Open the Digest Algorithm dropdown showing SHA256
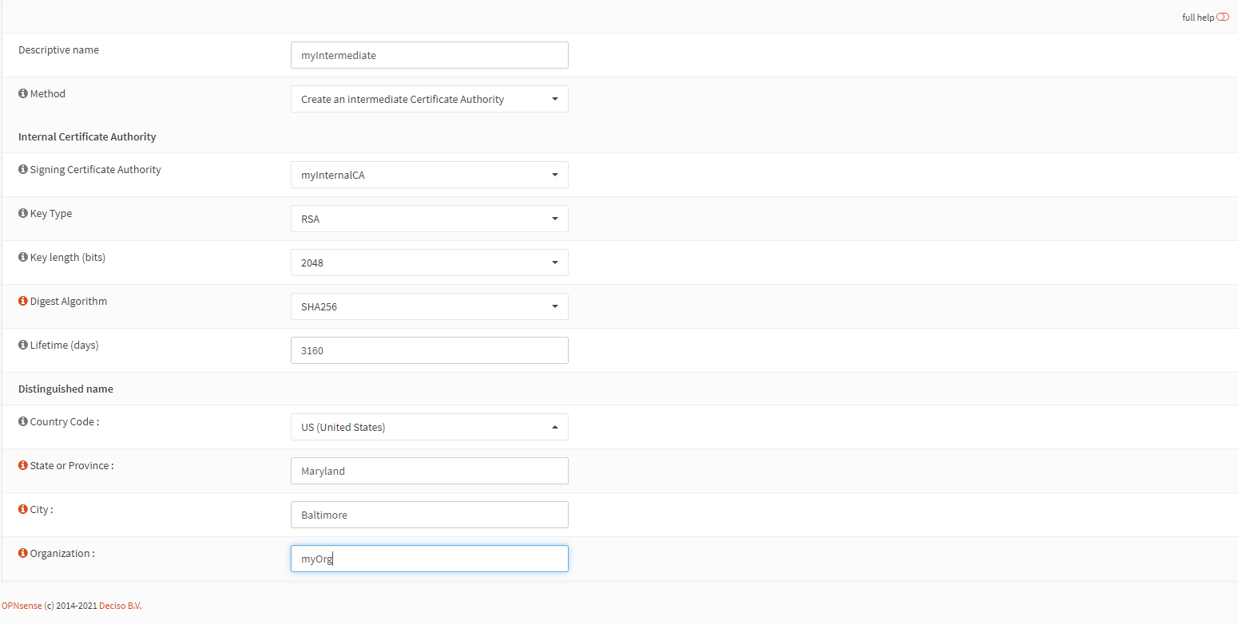The height and width of the screenshot is (624, 1238). pos(430,306)
